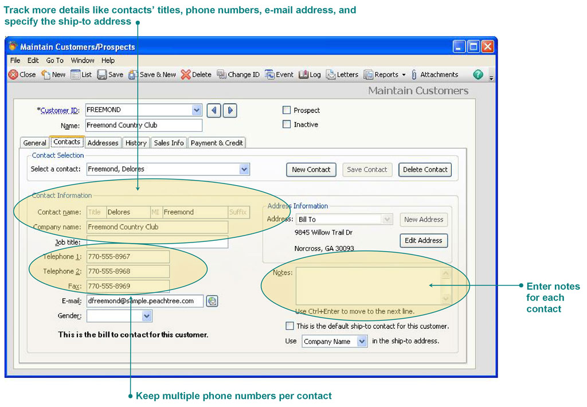The width and height of the screenshot is (587, 407).
Task: Switch to the General tab
Action: click(34, 143)
